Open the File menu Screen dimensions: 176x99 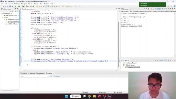(2, 4)
